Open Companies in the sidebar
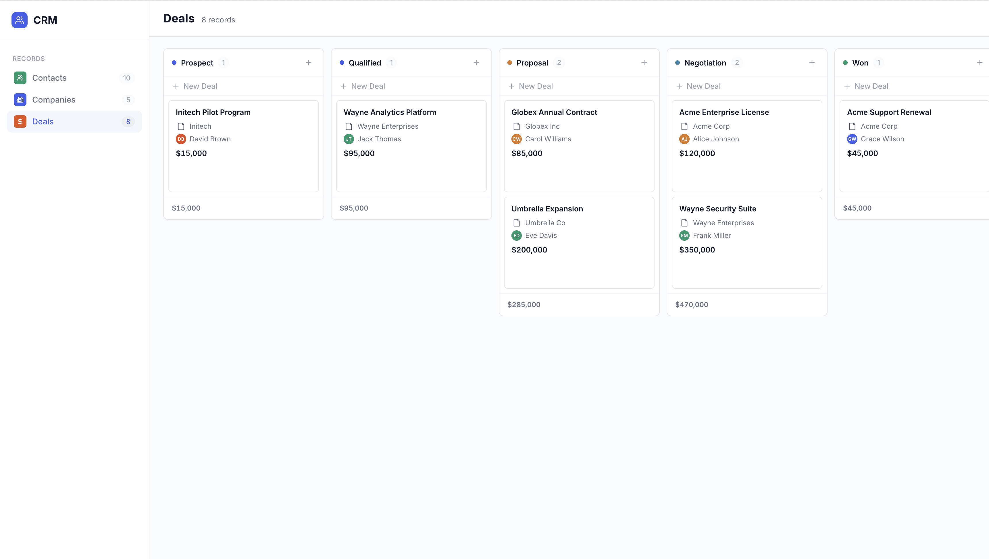 click(54, 100)
